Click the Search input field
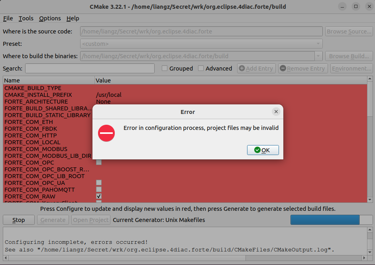The height and width of the screenshot is (265, 375). pos(90,69)
